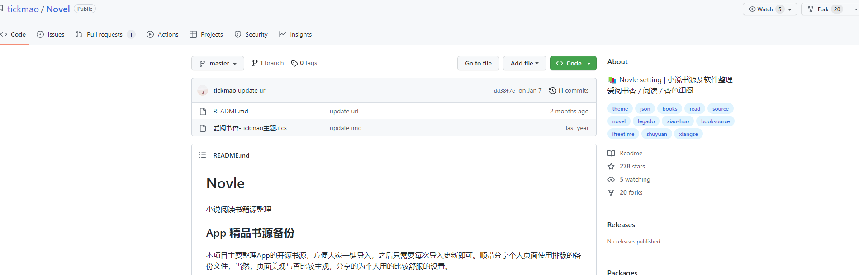
Task: Click the commit history clock icon
Action: coord(552,91)
